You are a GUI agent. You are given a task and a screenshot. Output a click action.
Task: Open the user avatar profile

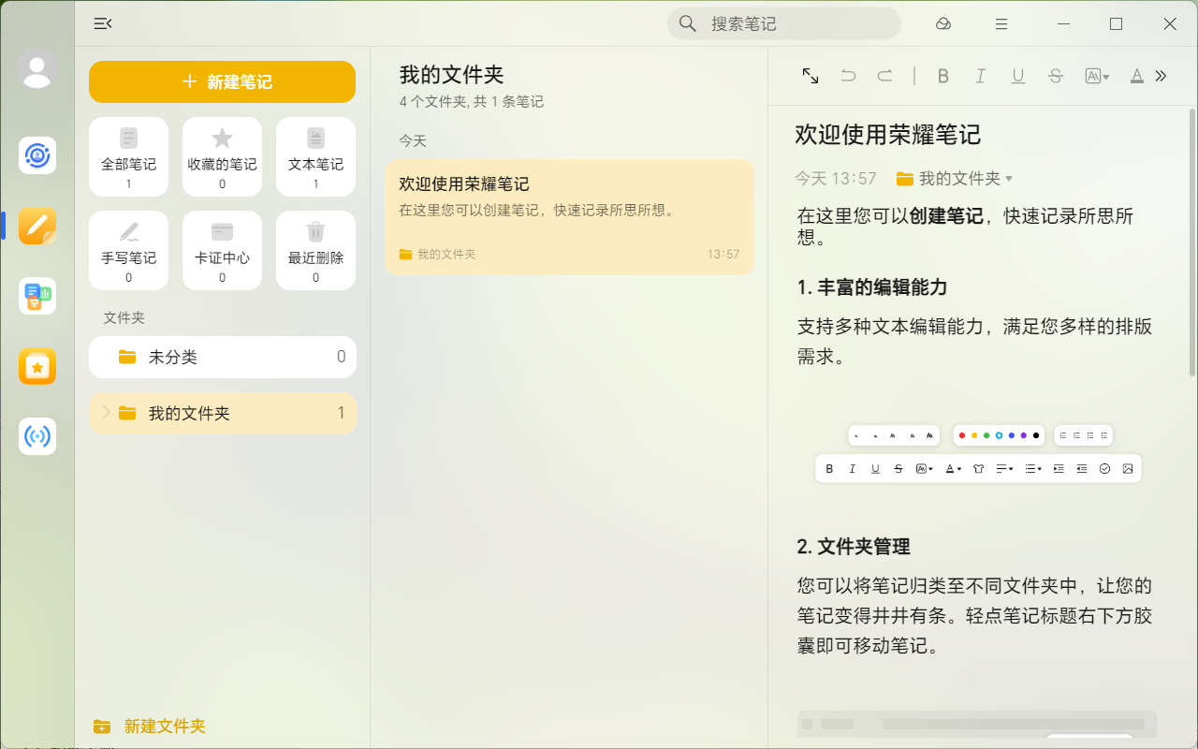click(37, 69)
